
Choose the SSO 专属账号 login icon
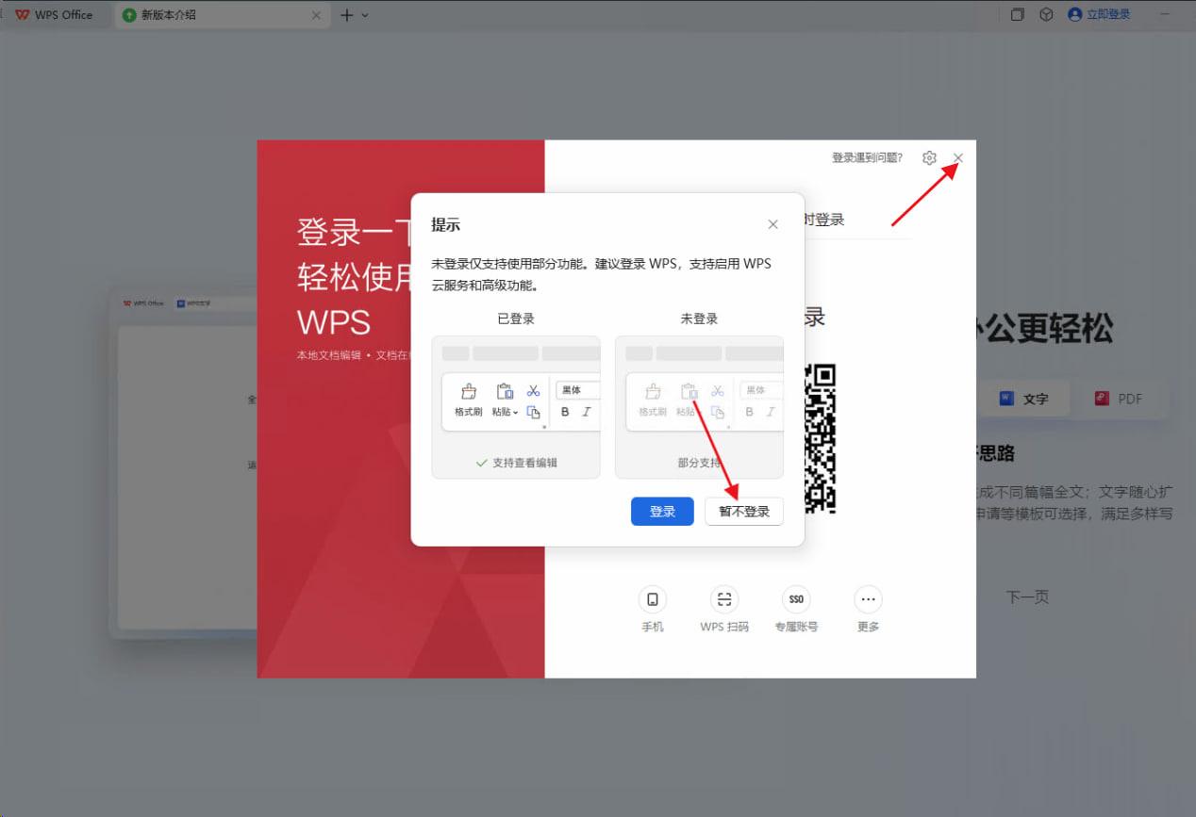coord(796,599)
